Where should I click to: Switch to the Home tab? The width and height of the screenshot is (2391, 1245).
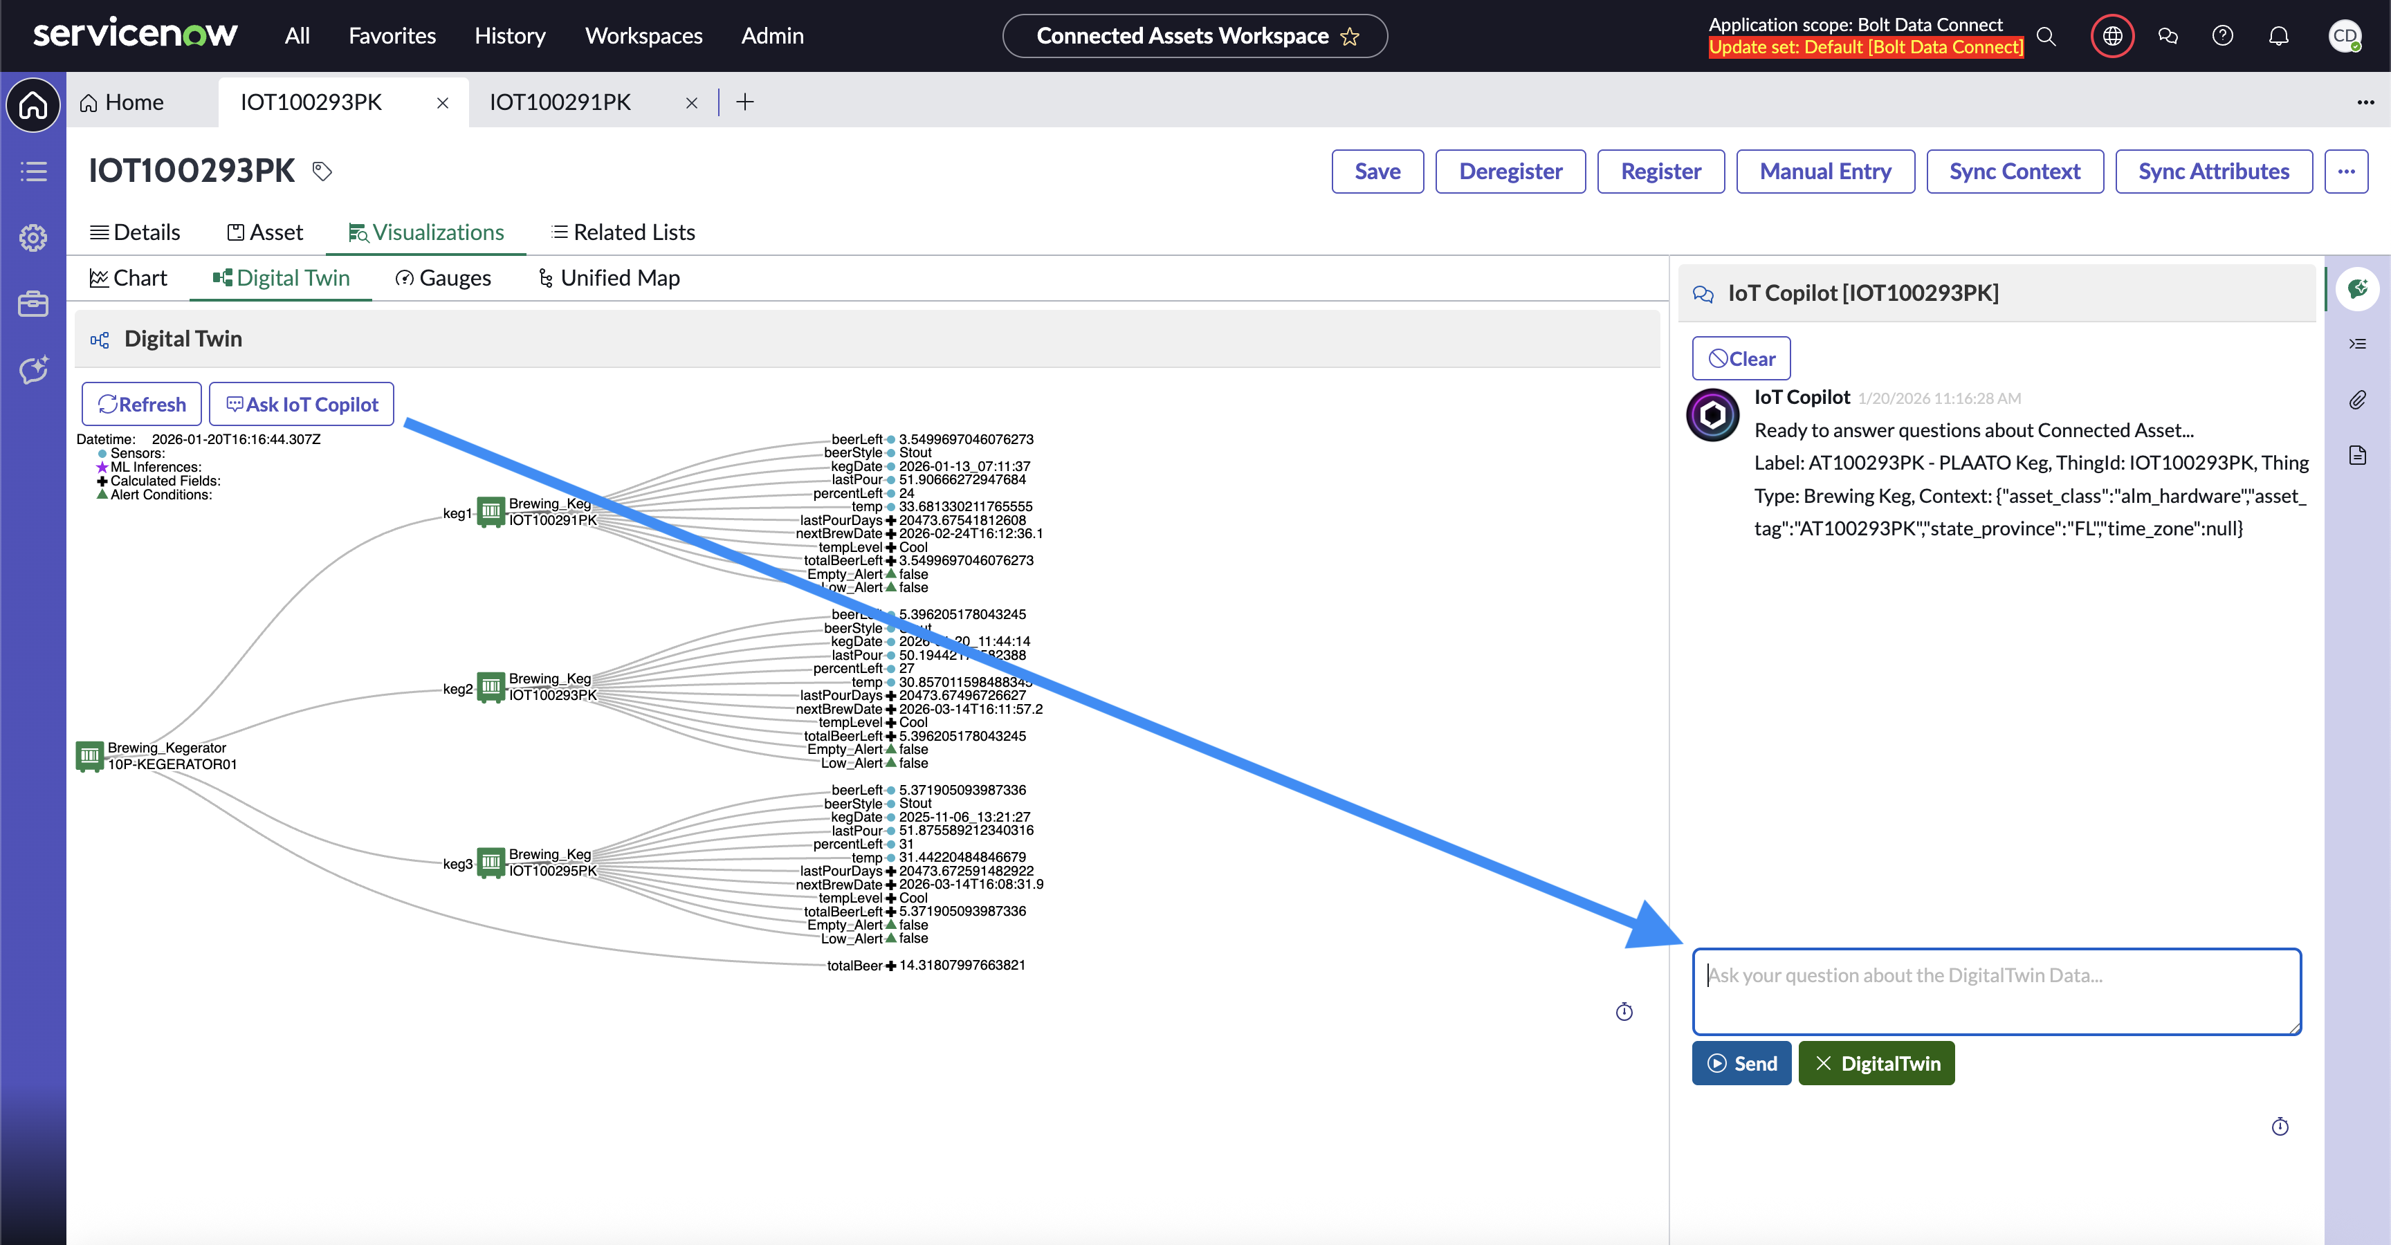tap(122, 102)
